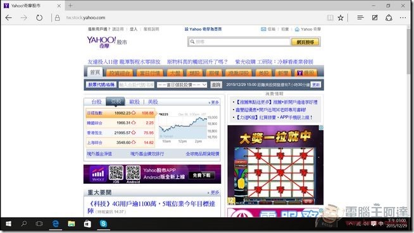Image resolution: width=414 pixels, height=233 pixels.
Task: Switch to the 台股 market tab
Action: click(97, 102)
